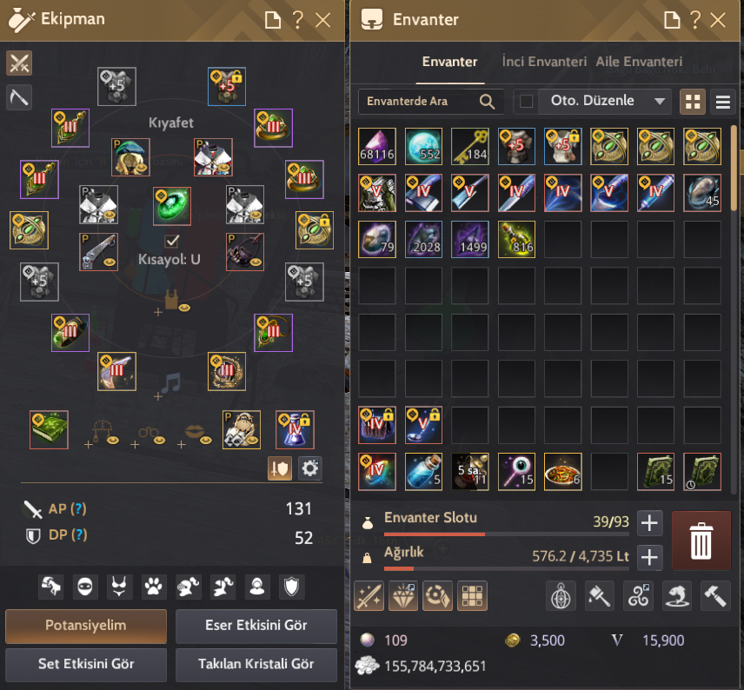Switch to grid view in inventory
Viewport: 744px width, 690px height.
(x=693, y=102)
